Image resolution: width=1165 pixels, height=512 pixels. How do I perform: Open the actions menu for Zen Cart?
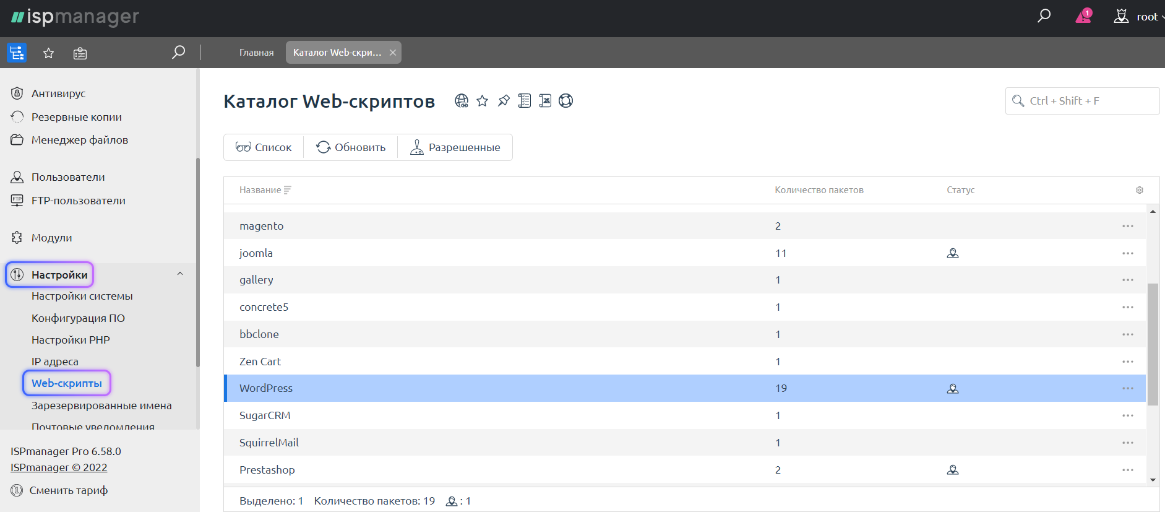[x=1128, y=362]
